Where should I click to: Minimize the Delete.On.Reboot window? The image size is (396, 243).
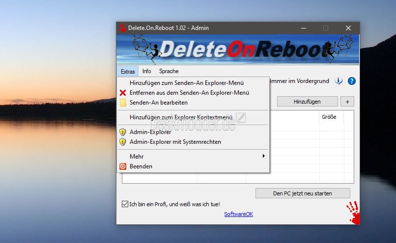pyautogui.click(x=304, y=28)
